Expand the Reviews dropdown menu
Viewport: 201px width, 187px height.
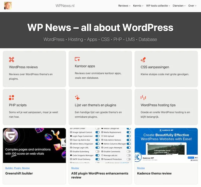click(x=124, y=6)
